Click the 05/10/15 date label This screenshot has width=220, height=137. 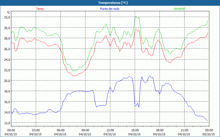(209, 134)
